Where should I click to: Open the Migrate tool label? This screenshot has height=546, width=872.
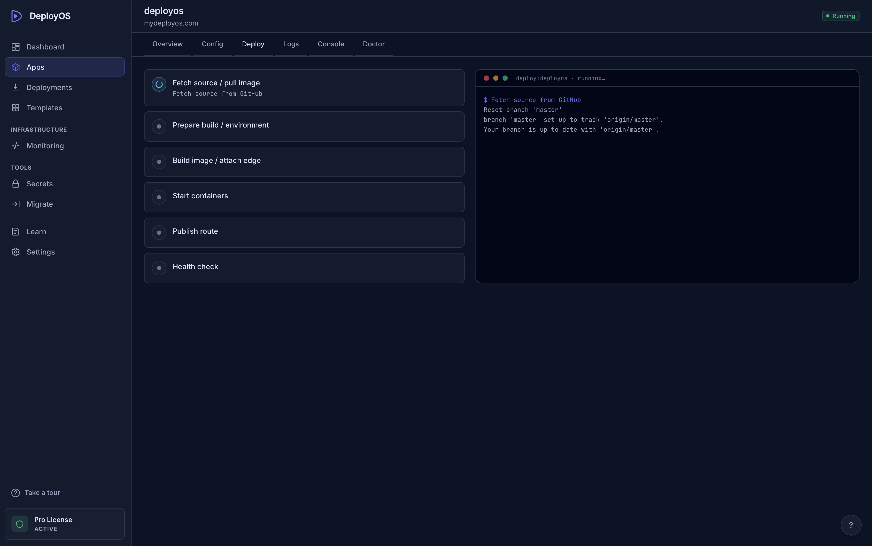click(40, 204)
